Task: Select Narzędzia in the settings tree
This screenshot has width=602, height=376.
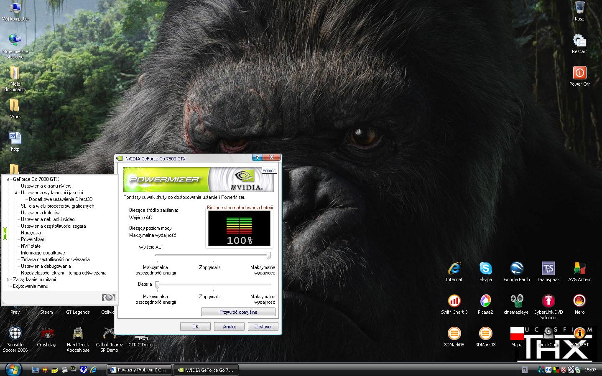Action: 31,233
